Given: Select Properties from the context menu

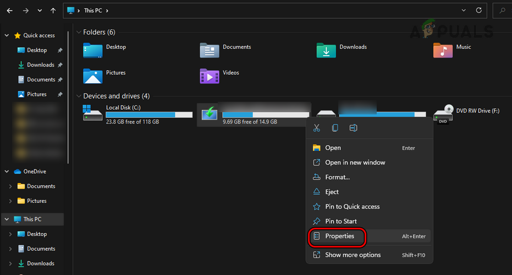Looking at the screenshot, I should pyautogui.click(x=339, y=237).
